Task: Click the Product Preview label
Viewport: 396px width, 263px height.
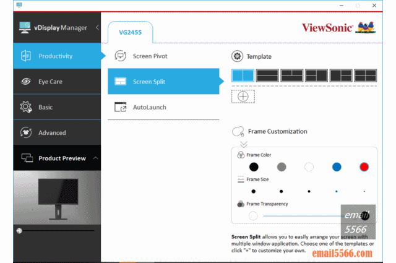Action: point(62,158)
